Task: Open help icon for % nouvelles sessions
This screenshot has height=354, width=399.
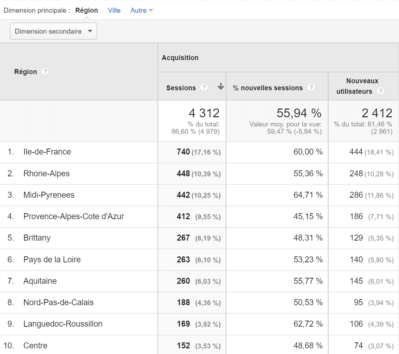Action: [x=311, y=87]
